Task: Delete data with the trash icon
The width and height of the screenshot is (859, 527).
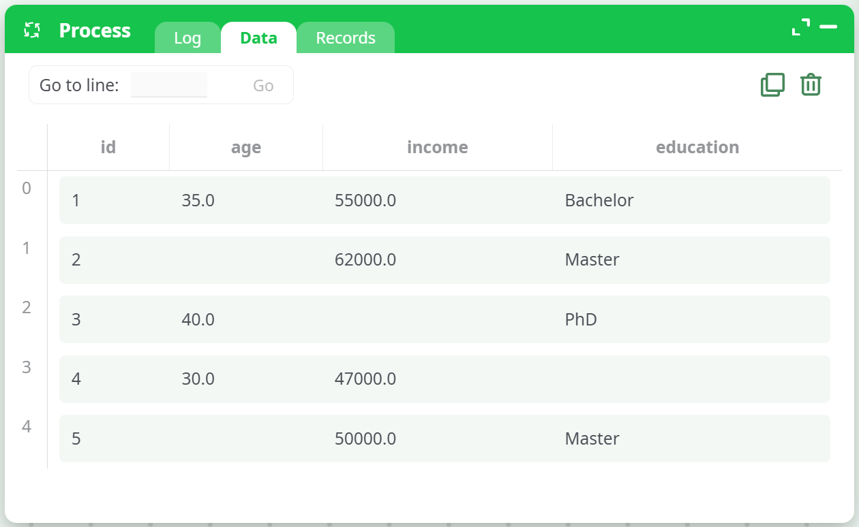Action: 811,85
